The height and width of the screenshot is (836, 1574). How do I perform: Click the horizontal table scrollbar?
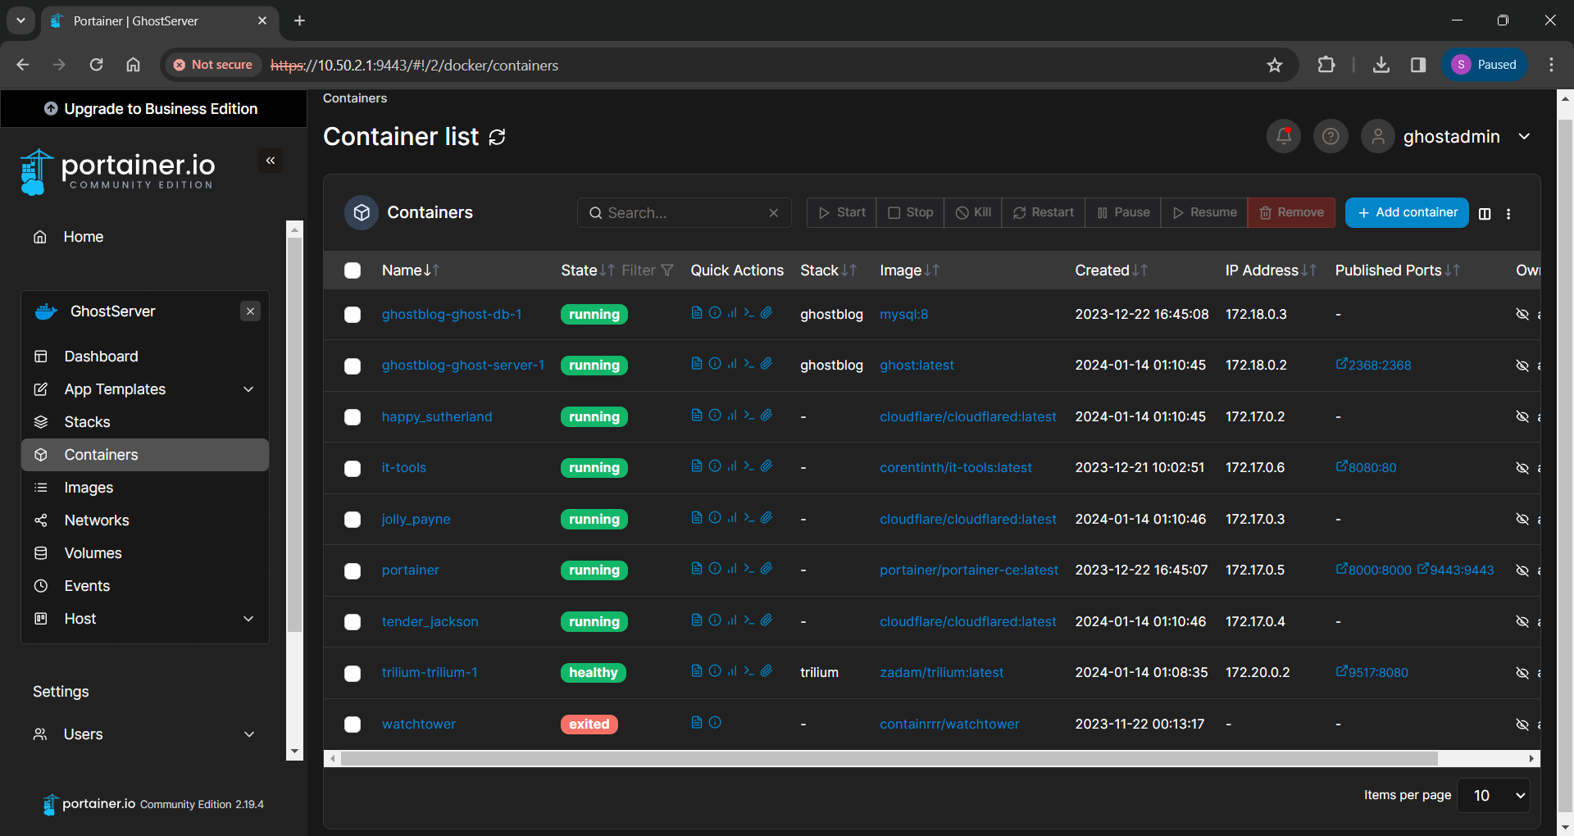889,758
